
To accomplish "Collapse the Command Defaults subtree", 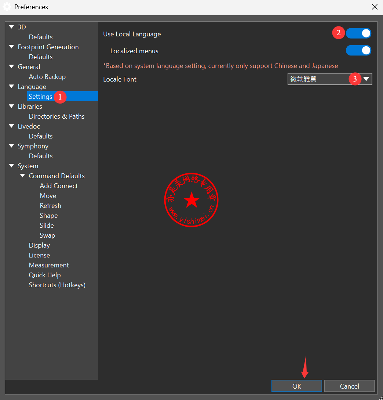I will pyautogui.click(x=22, y=176).
